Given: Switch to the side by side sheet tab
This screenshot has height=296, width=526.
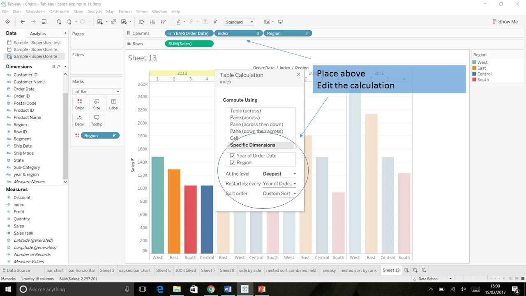Looking at the screenshot, I should tap(250, 271).
